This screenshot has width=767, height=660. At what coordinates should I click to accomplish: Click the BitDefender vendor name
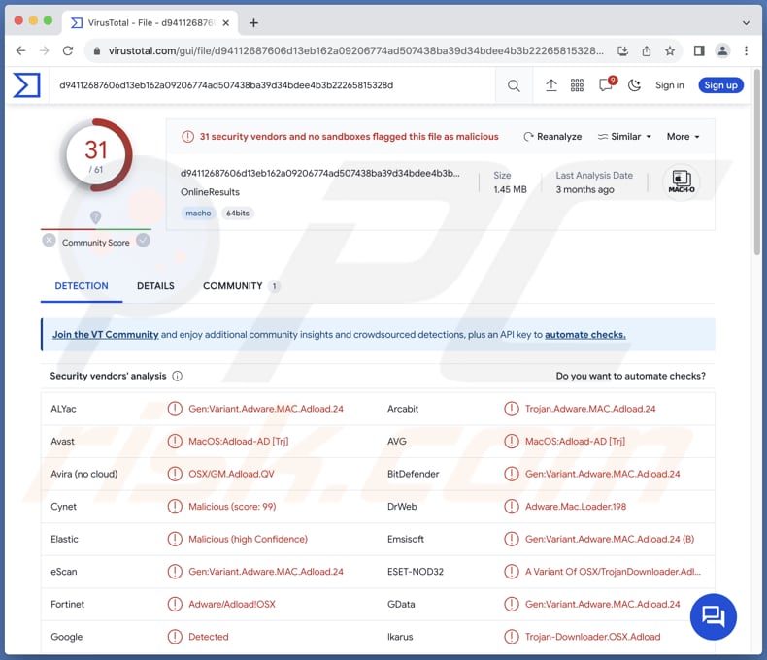413,474
